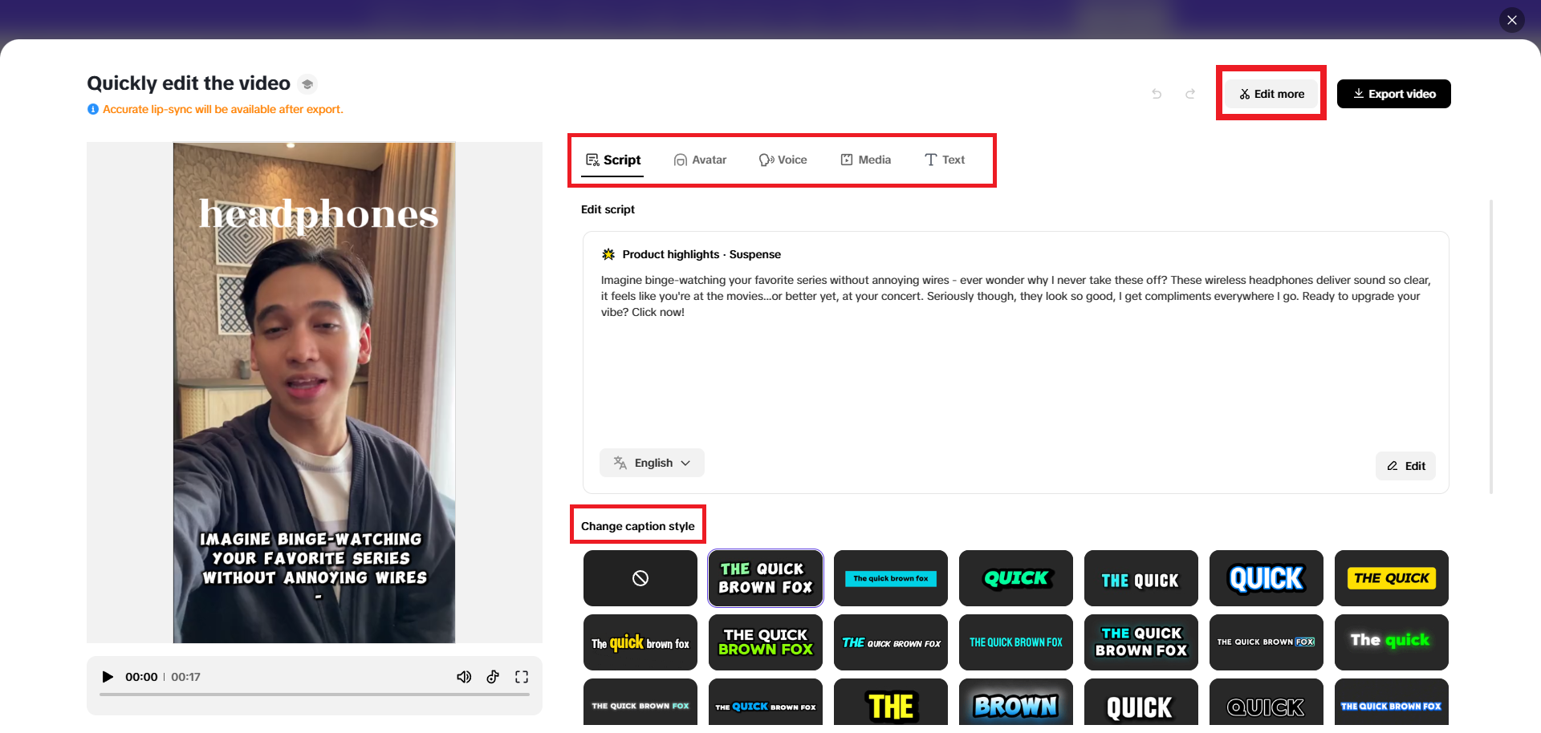Choose the cyan bar "The quick brown fox" style

[x=891, y=578]
